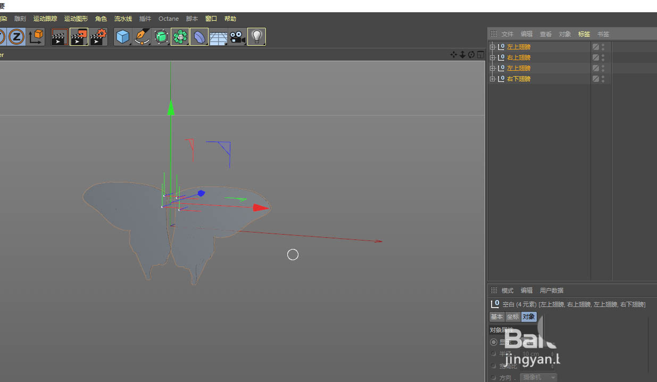Select the Deformer bend icon
This screenshot has width=657, height=382.
pyautogui.click(x=199, y=37)
